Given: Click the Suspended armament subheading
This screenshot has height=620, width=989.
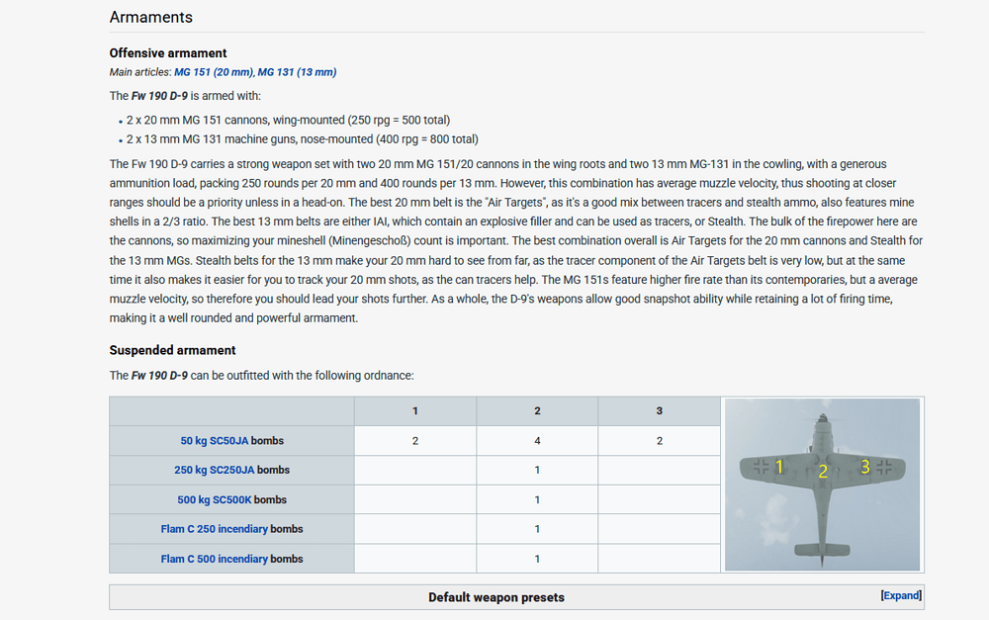Looking at the screenshot, I should click(172, 350).
